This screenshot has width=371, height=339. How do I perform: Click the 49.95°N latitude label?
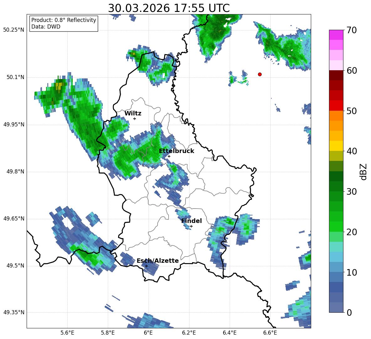(x=14, y=124)
